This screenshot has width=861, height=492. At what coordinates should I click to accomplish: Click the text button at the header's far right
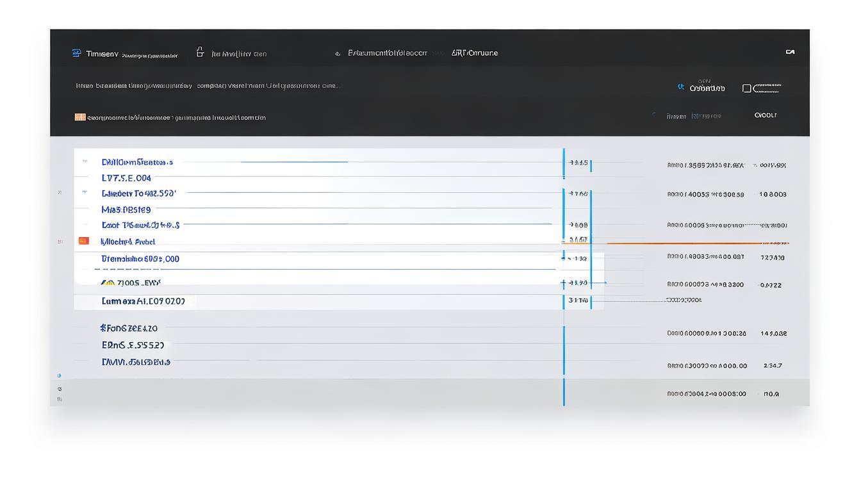(x=765, y=115)
